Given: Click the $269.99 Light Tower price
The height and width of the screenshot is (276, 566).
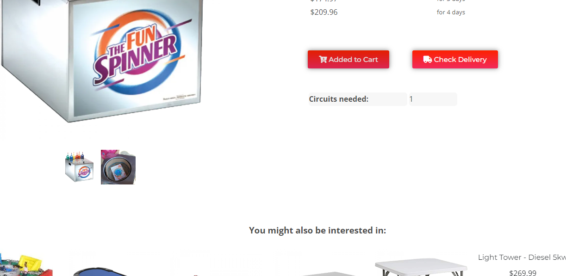Looking at the screenshot, I should [522, 273].
